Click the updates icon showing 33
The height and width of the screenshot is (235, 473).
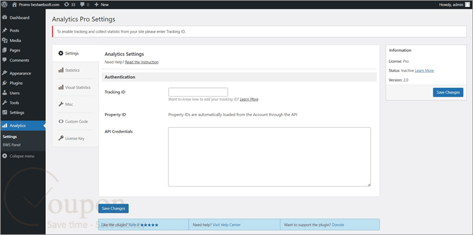tap(70, 4)
